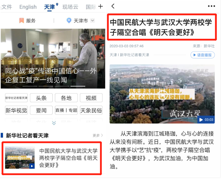Select the 头条 category button
The width and height of the screenshot is (221, 179).
[41, 98]
